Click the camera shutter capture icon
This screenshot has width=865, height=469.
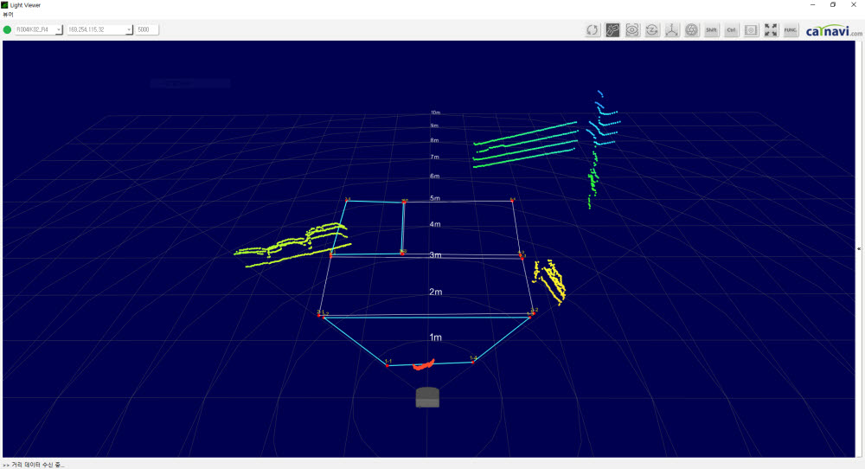(692, 30)
